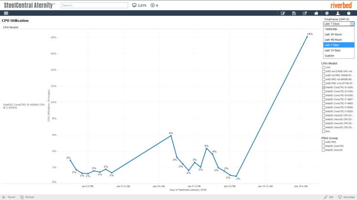The height and width of the screenshot is (200, 357).
Task: Click the Timeframe (GMT-5) label
Action: pos(336,19)
